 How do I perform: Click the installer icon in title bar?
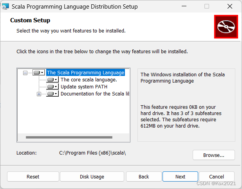point(5,7)
